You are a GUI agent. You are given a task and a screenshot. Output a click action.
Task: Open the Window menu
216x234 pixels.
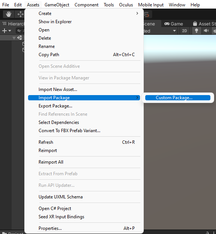177,5
